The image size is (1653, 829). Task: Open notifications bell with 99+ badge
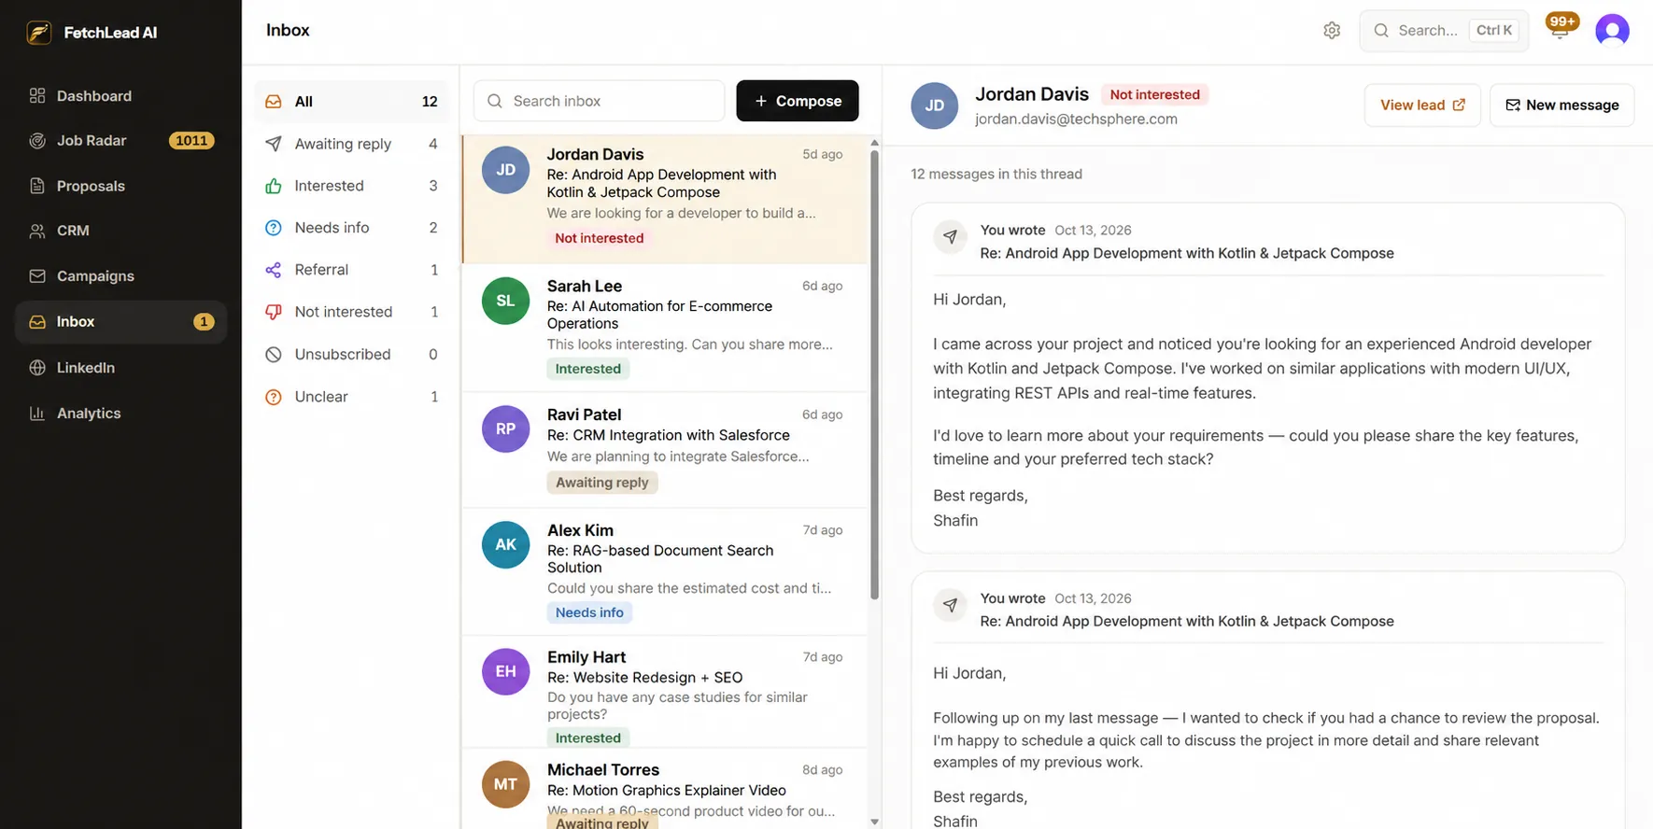coord(1560,28)
